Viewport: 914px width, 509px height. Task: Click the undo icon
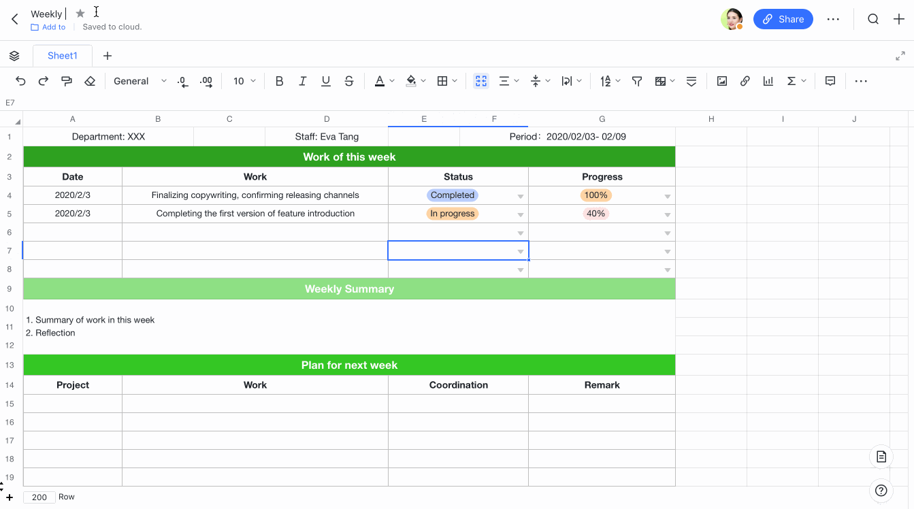tap(20, 81)
